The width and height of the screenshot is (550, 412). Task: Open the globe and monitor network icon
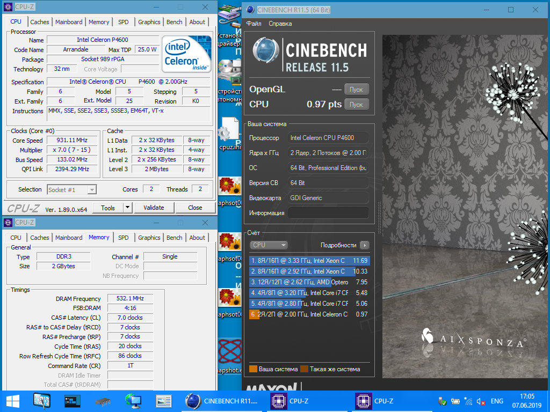(133, 401)
